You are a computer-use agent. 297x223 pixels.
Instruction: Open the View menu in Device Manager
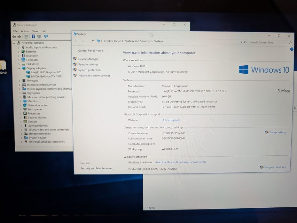(x=35, y=31)
